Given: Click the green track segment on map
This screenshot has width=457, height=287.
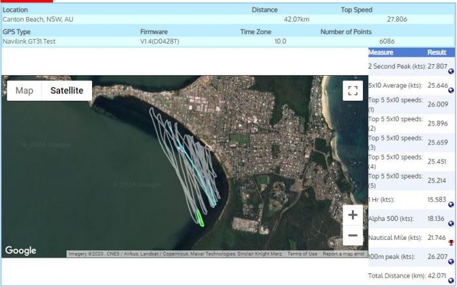Looking at the screenshot, I should coord(200,219).
